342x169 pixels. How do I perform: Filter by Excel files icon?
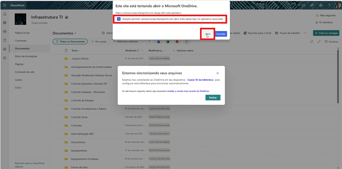click(168, 41)
